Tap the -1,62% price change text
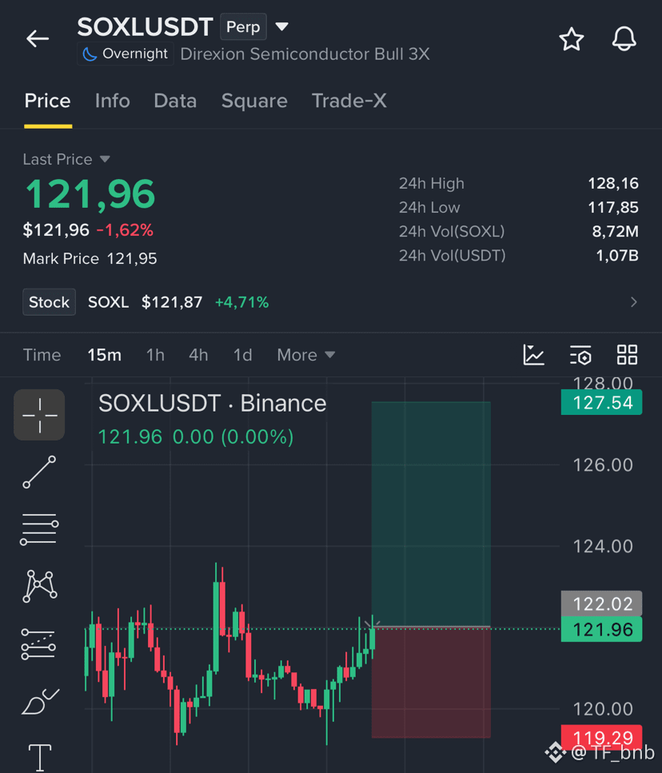 tap(125, 229)
